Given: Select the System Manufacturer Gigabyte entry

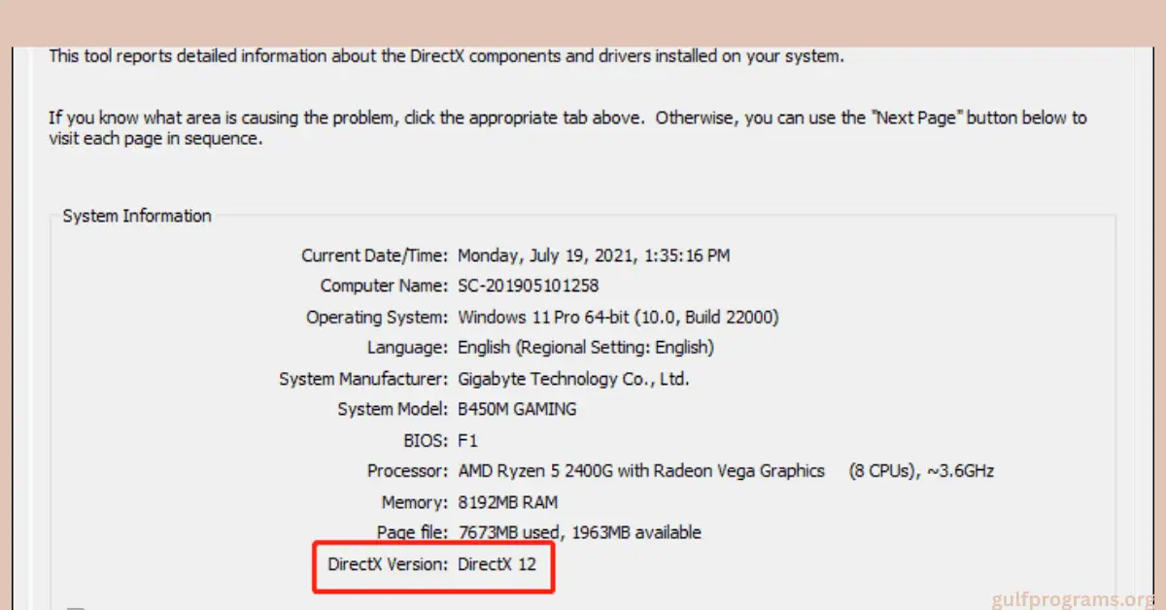Looking at the screenshot, I should [573, 378].
